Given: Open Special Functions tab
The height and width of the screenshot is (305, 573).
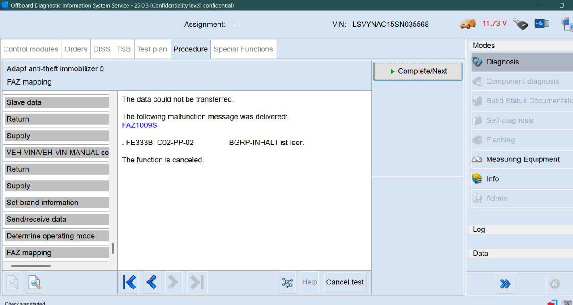Looking at the screenshot, I should pyautogui.click(x=243, y=49).
